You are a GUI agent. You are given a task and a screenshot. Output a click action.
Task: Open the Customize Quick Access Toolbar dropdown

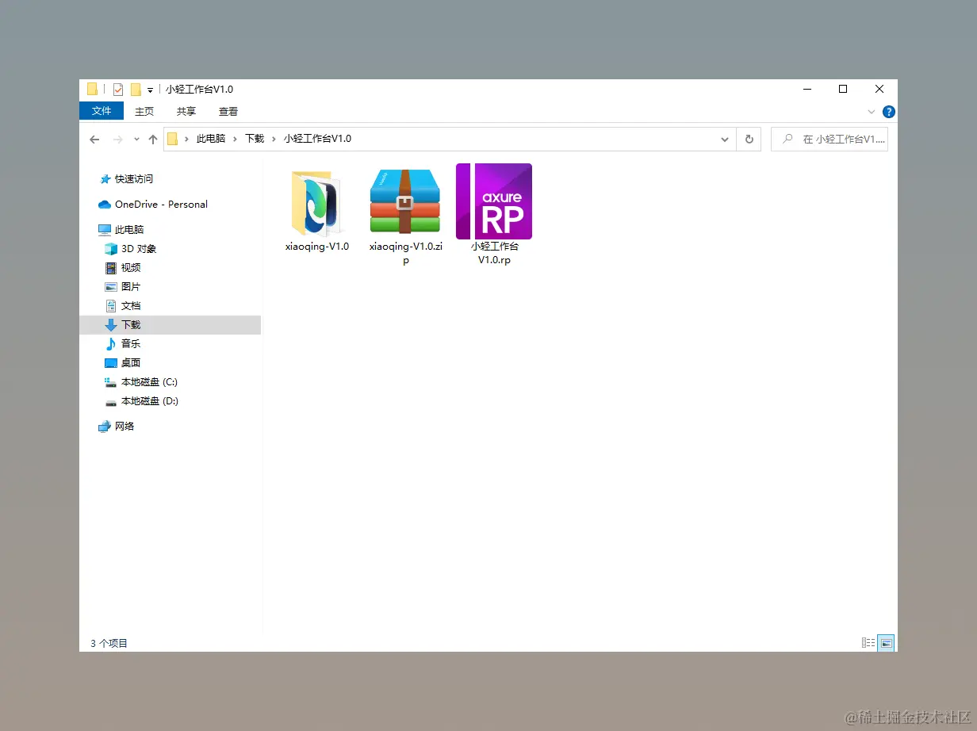point(151,90)
